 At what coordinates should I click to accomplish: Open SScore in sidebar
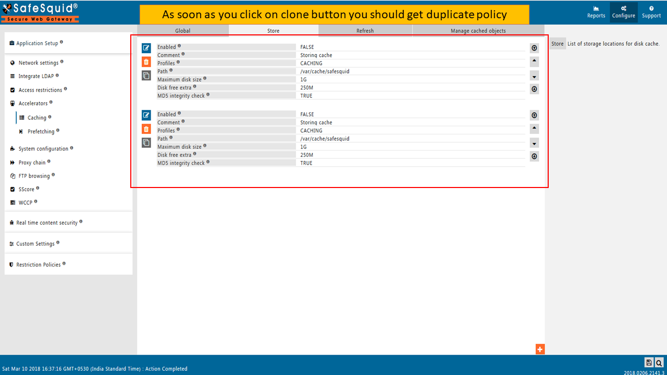click(x=26, y=190)
